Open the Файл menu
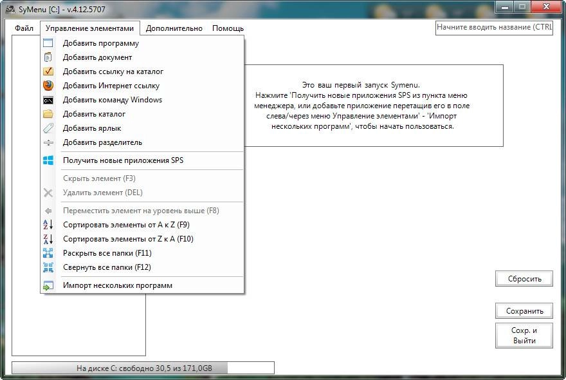 24,28
